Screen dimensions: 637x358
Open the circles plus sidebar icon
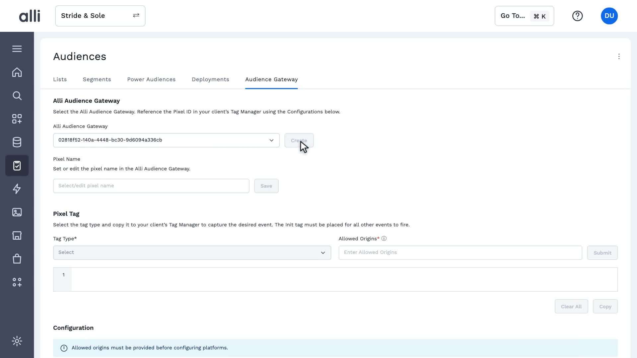tap(17, 282)
